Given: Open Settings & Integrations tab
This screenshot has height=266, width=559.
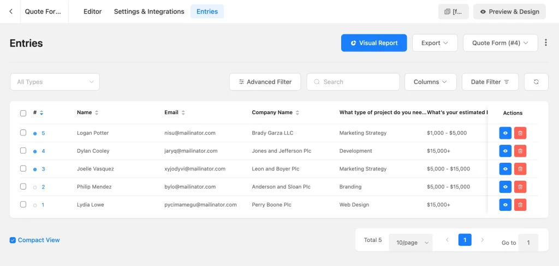Looking at the screenshot, I should point(149,11).
